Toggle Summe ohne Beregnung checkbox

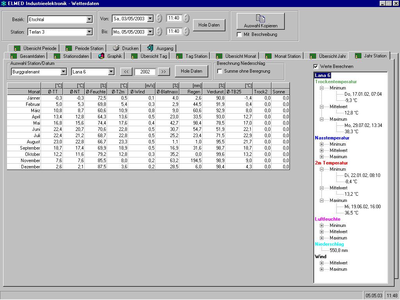[x=220, y=71]
